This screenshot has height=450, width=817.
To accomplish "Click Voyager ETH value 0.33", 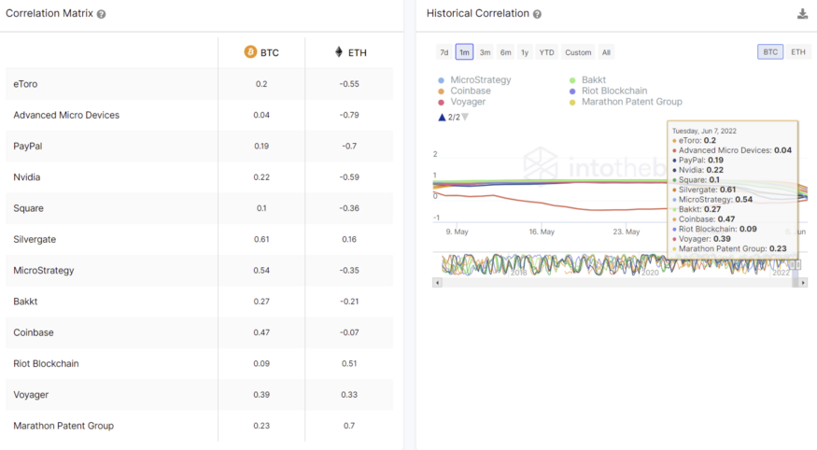I will point(349,395).
